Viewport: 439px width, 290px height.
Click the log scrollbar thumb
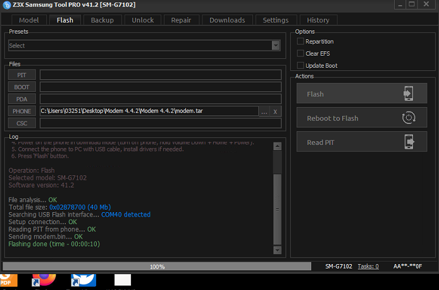[x=277, y=209]
